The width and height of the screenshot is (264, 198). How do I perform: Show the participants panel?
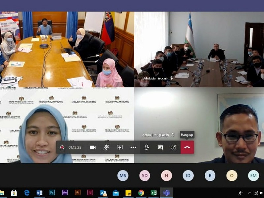point(174,147)
